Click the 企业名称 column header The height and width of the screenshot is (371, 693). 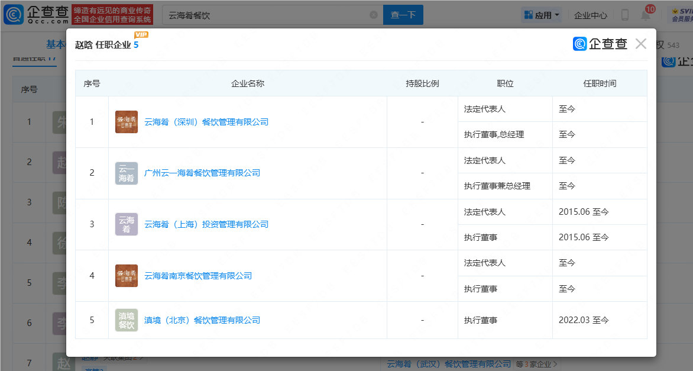248,83
